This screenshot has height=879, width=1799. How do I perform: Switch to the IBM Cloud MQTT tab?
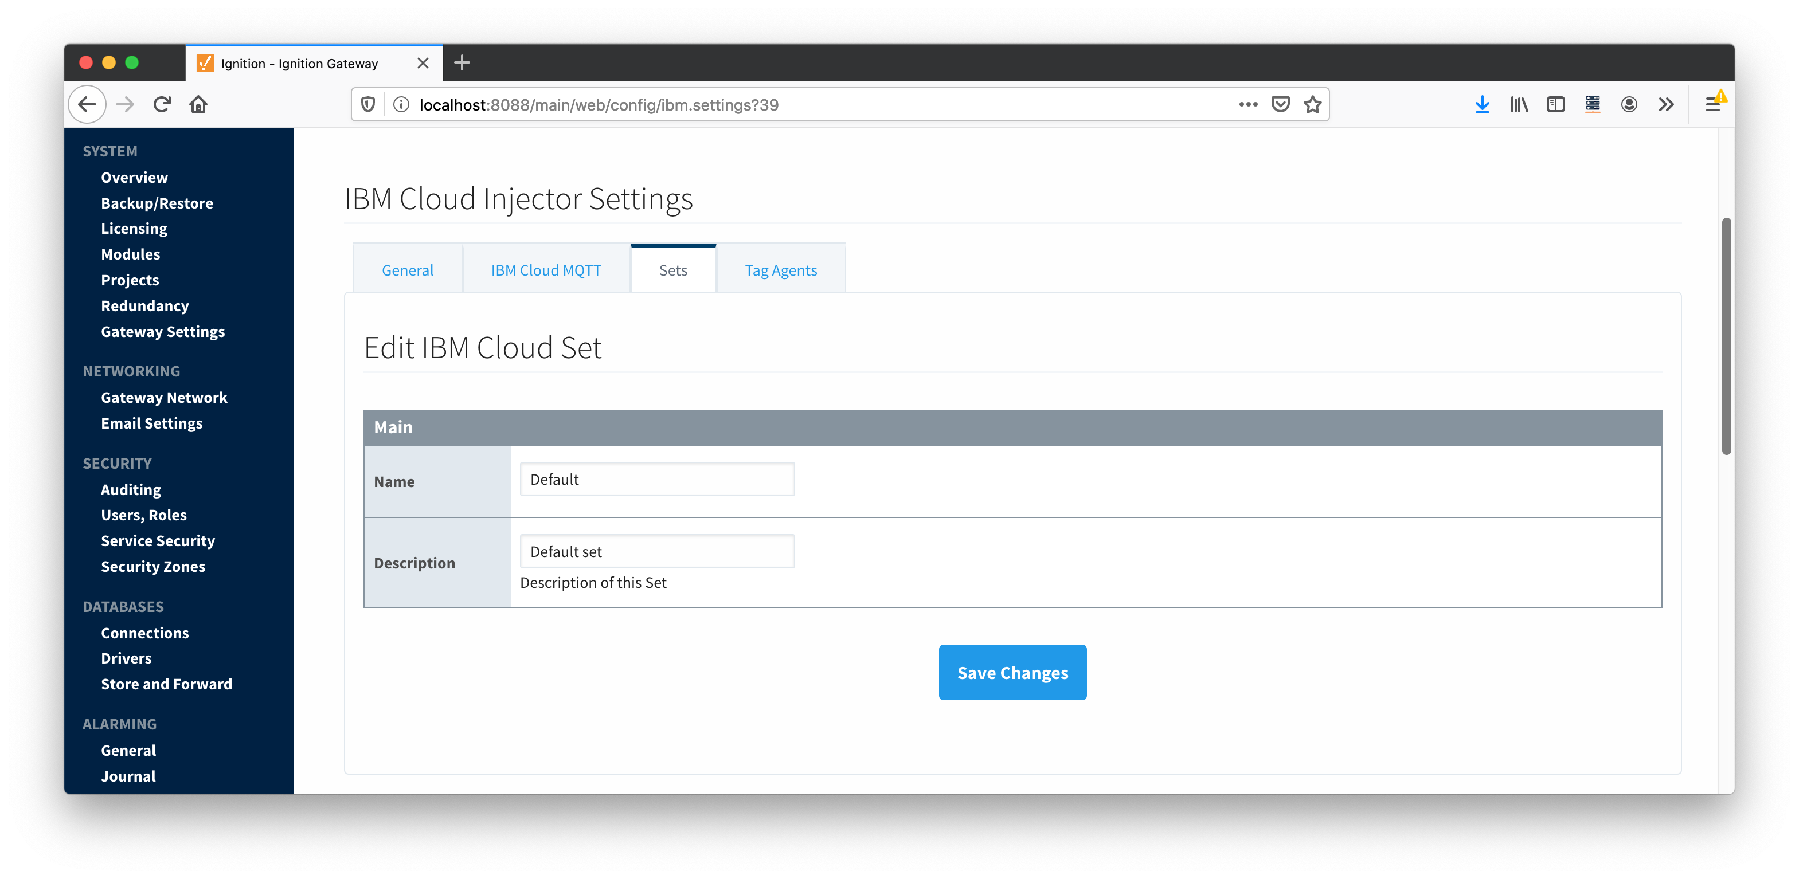545,270
